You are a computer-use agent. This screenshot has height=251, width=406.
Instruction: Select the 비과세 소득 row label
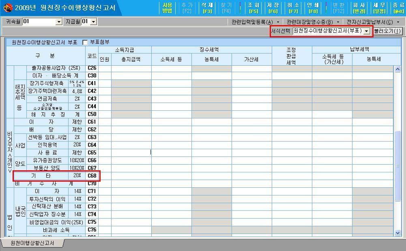click(x=56, y=230)
